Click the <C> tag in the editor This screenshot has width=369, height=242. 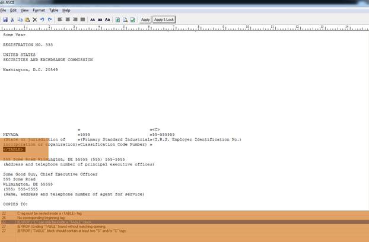coord(156,129)
